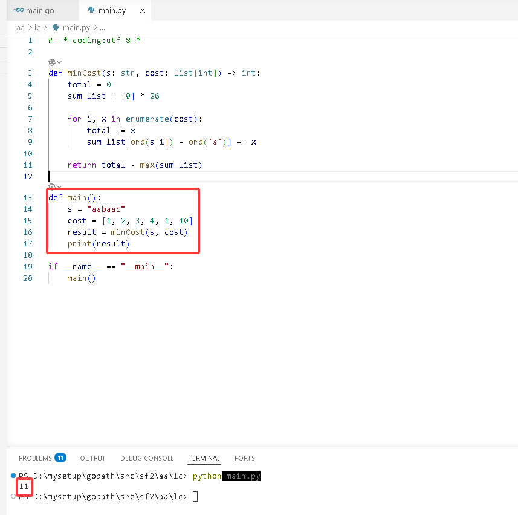Image resolution: width=518 pixels, height=515 pixels.
Task: Click the blue command-status dot in terminal
Action: [13, 476]
